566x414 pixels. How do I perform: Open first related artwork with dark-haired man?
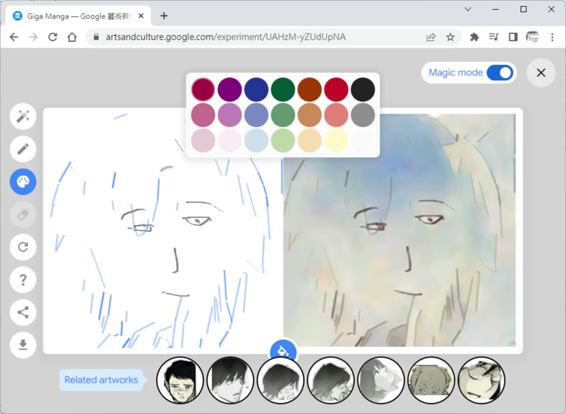(180, 380)
